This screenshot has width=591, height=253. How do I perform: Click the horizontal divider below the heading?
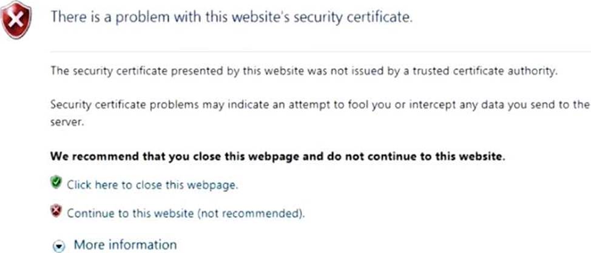click(x=320, y=52)
